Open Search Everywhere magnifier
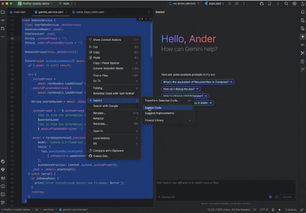 (x=286, y=4)
